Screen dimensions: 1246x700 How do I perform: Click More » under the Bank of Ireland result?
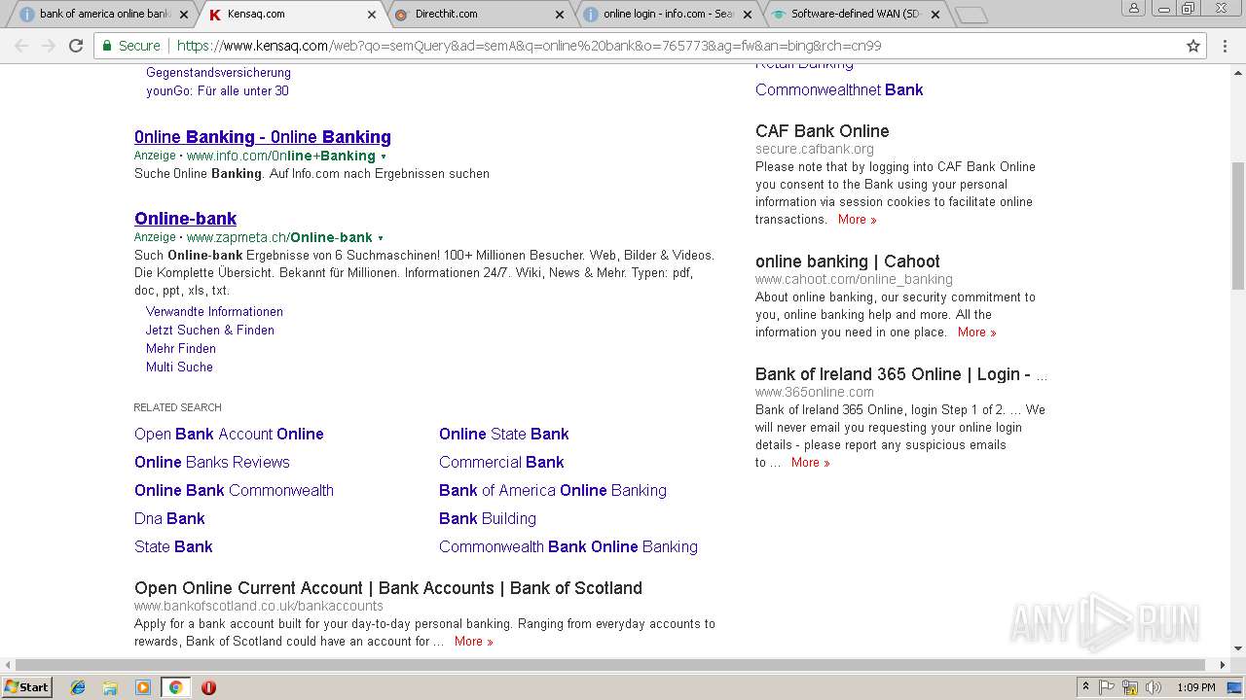(x=810, y=463)
